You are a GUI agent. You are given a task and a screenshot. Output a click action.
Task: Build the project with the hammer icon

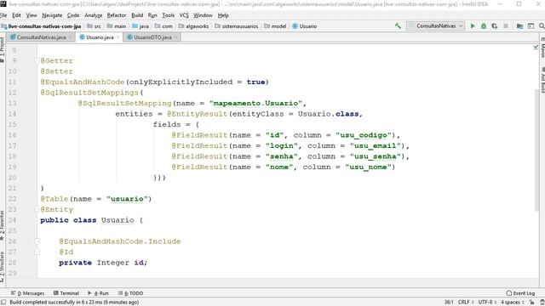398,26
